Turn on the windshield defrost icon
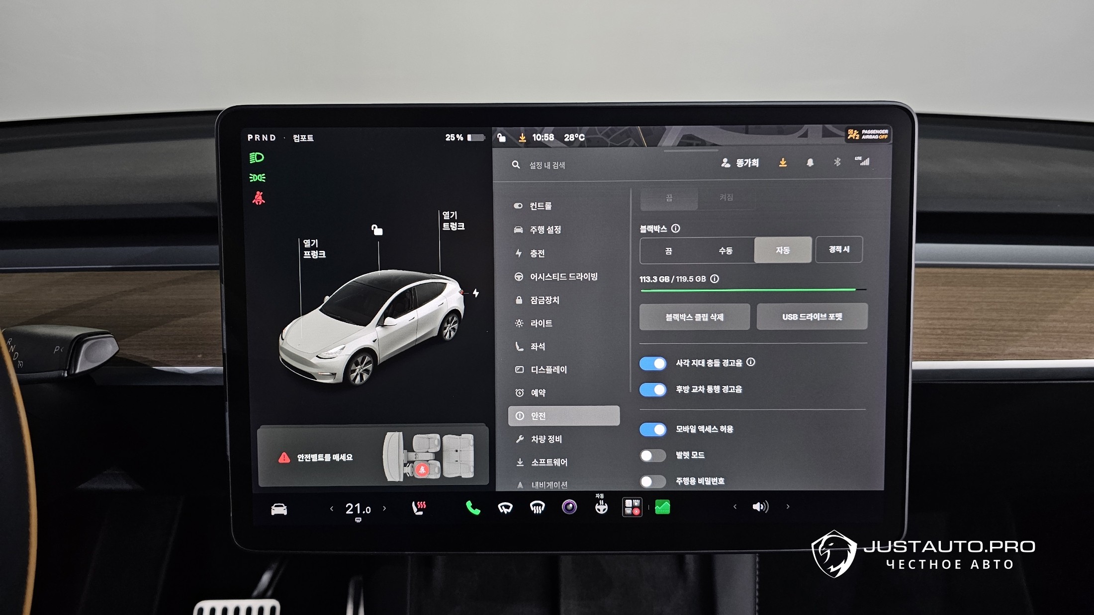Image resolution: width=1094 pixels, height=615 pixels. (537, 508)
